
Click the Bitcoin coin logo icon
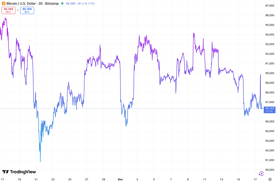[4, 4]
